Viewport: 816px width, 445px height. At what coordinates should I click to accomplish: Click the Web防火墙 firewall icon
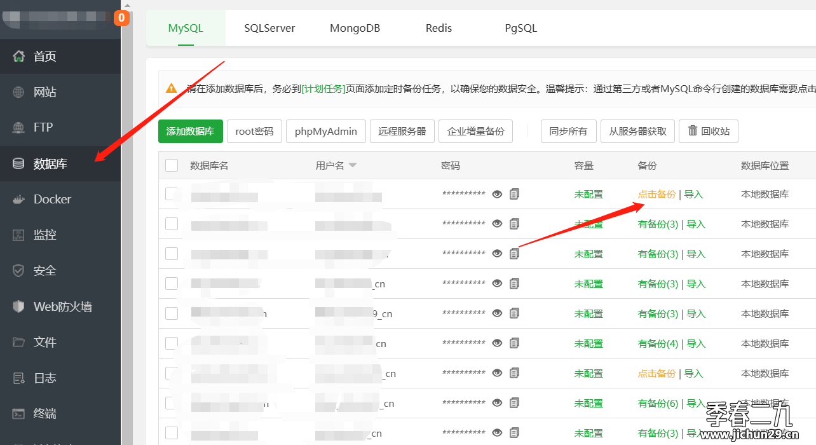point(19,306)
